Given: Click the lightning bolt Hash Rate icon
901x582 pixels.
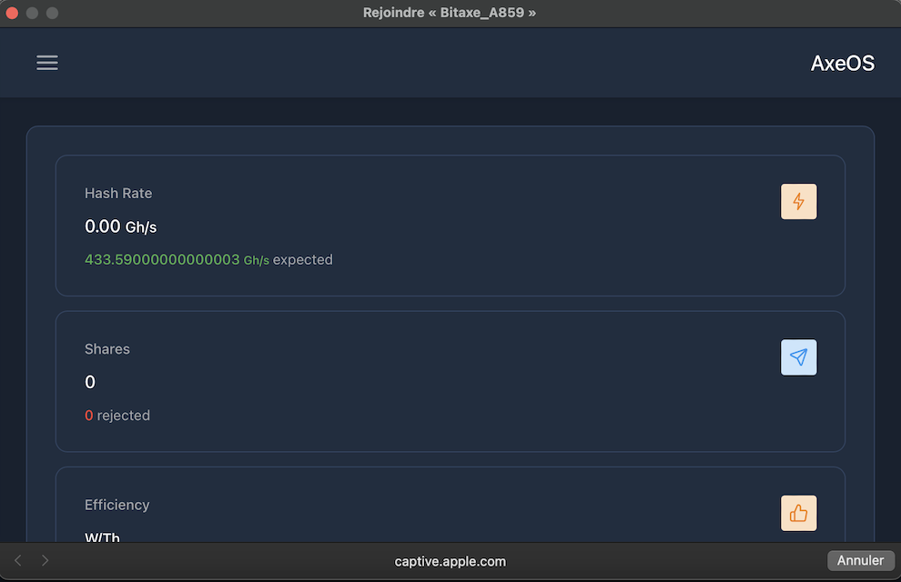Looking at the screenshot, I should click(798, 202).
